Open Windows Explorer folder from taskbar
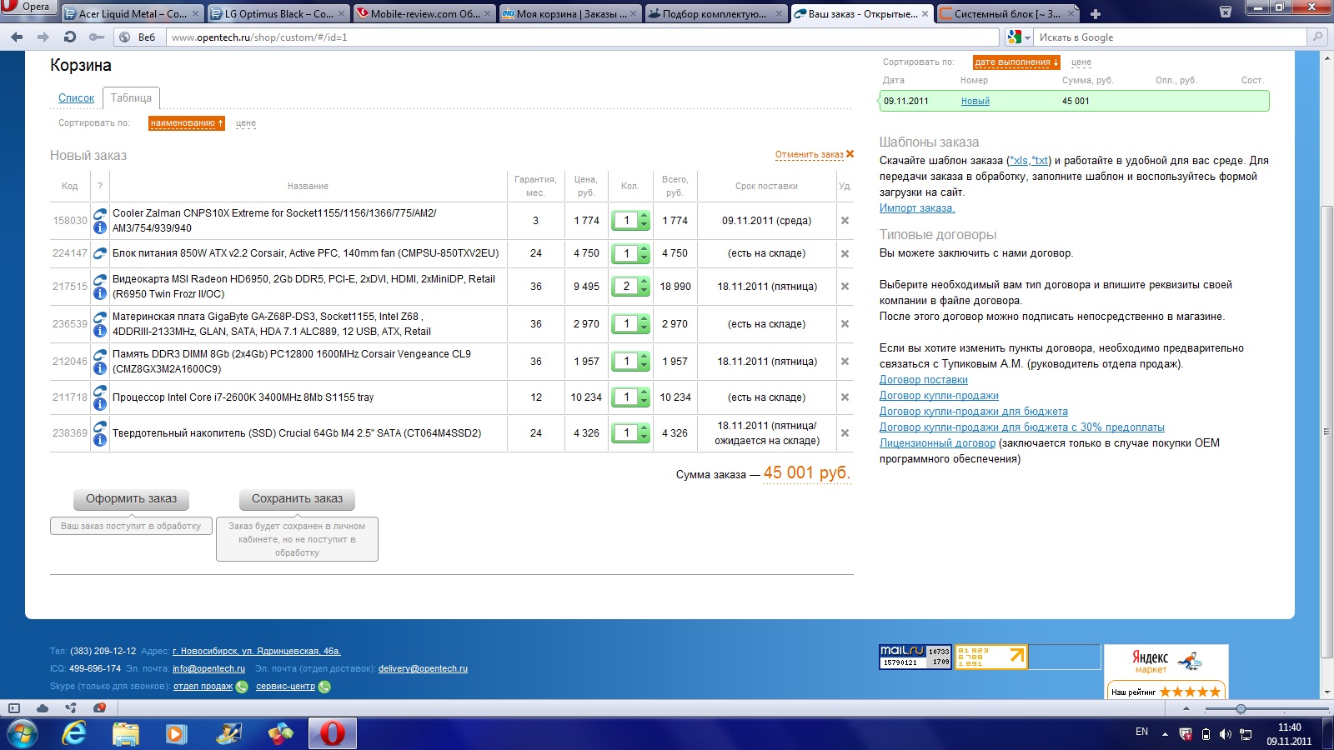 [x=126, y=733]
